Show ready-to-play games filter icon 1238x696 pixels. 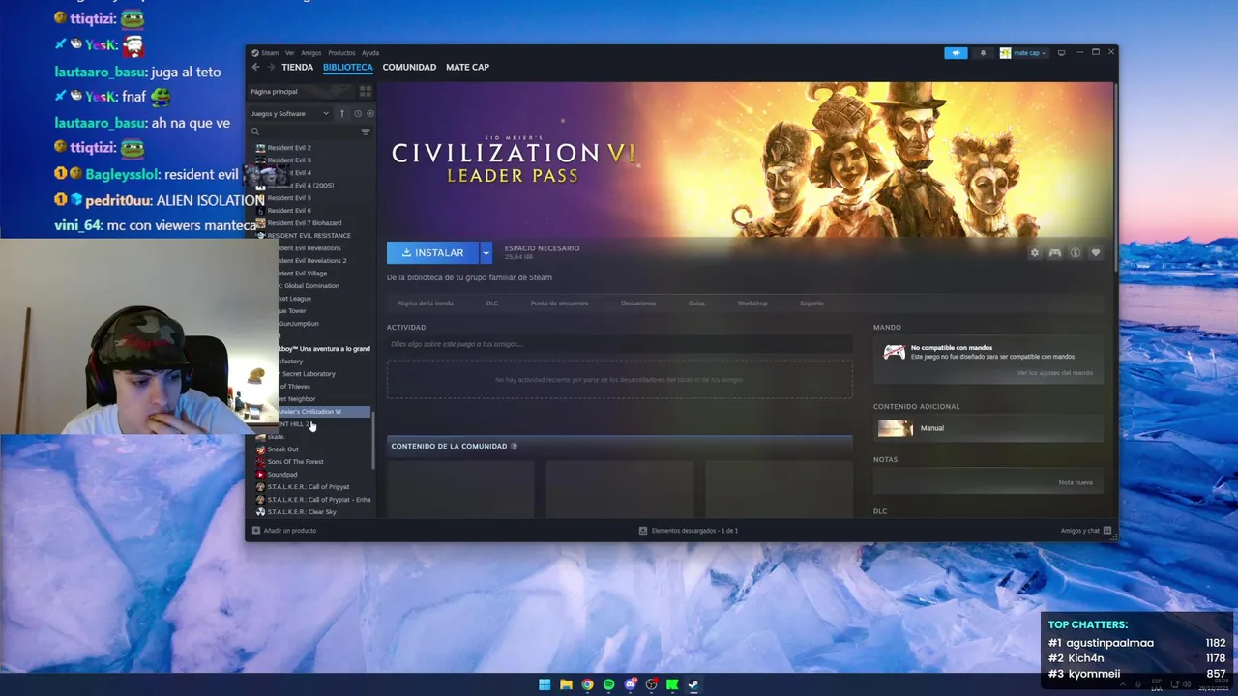[x=370, y=113]
